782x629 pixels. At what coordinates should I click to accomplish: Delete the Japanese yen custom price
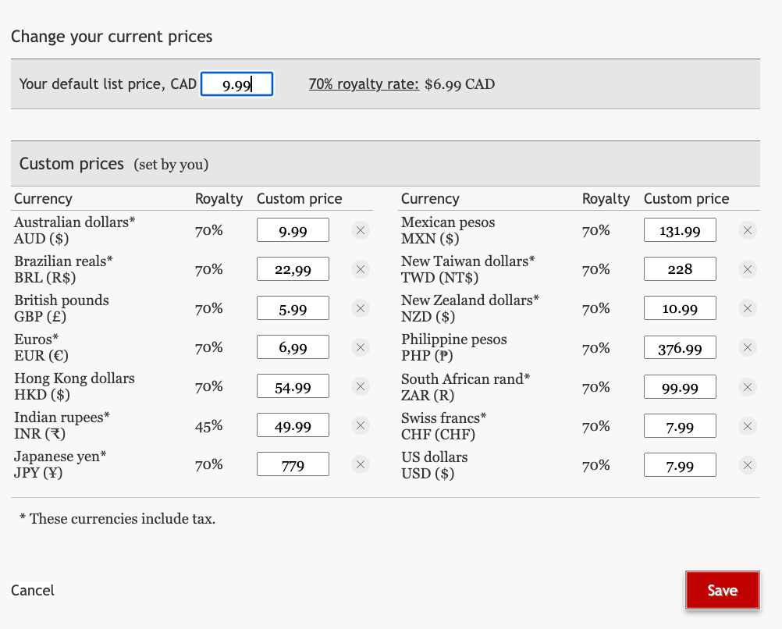coord(360,464)
